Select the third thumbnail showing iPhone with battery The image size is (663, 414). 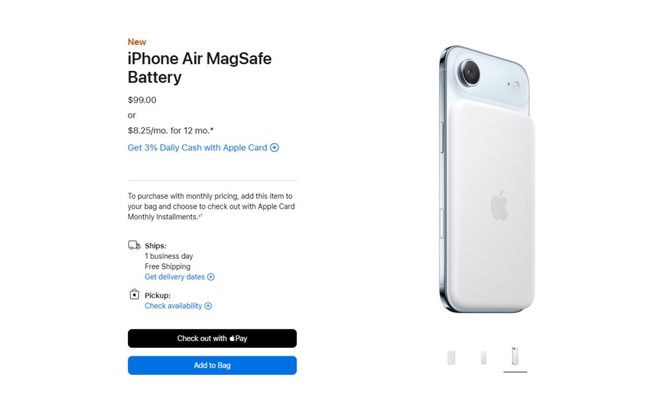pyautogui.click(x=515, y=356)
